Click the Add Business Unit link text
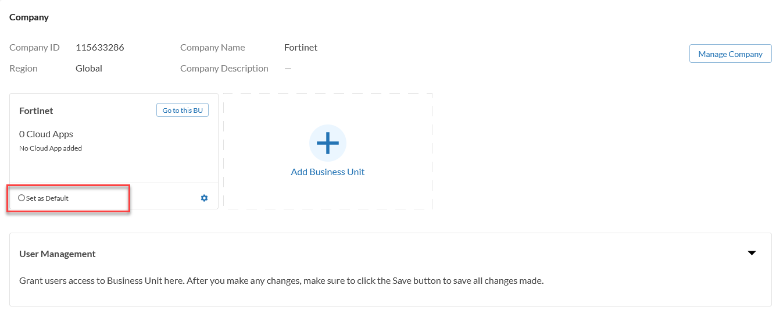776x310 pixels. [328, 172]
